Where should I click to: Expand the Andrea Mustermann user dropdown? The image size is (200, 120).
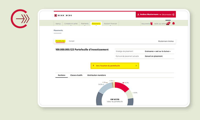(x=160, y=15)
